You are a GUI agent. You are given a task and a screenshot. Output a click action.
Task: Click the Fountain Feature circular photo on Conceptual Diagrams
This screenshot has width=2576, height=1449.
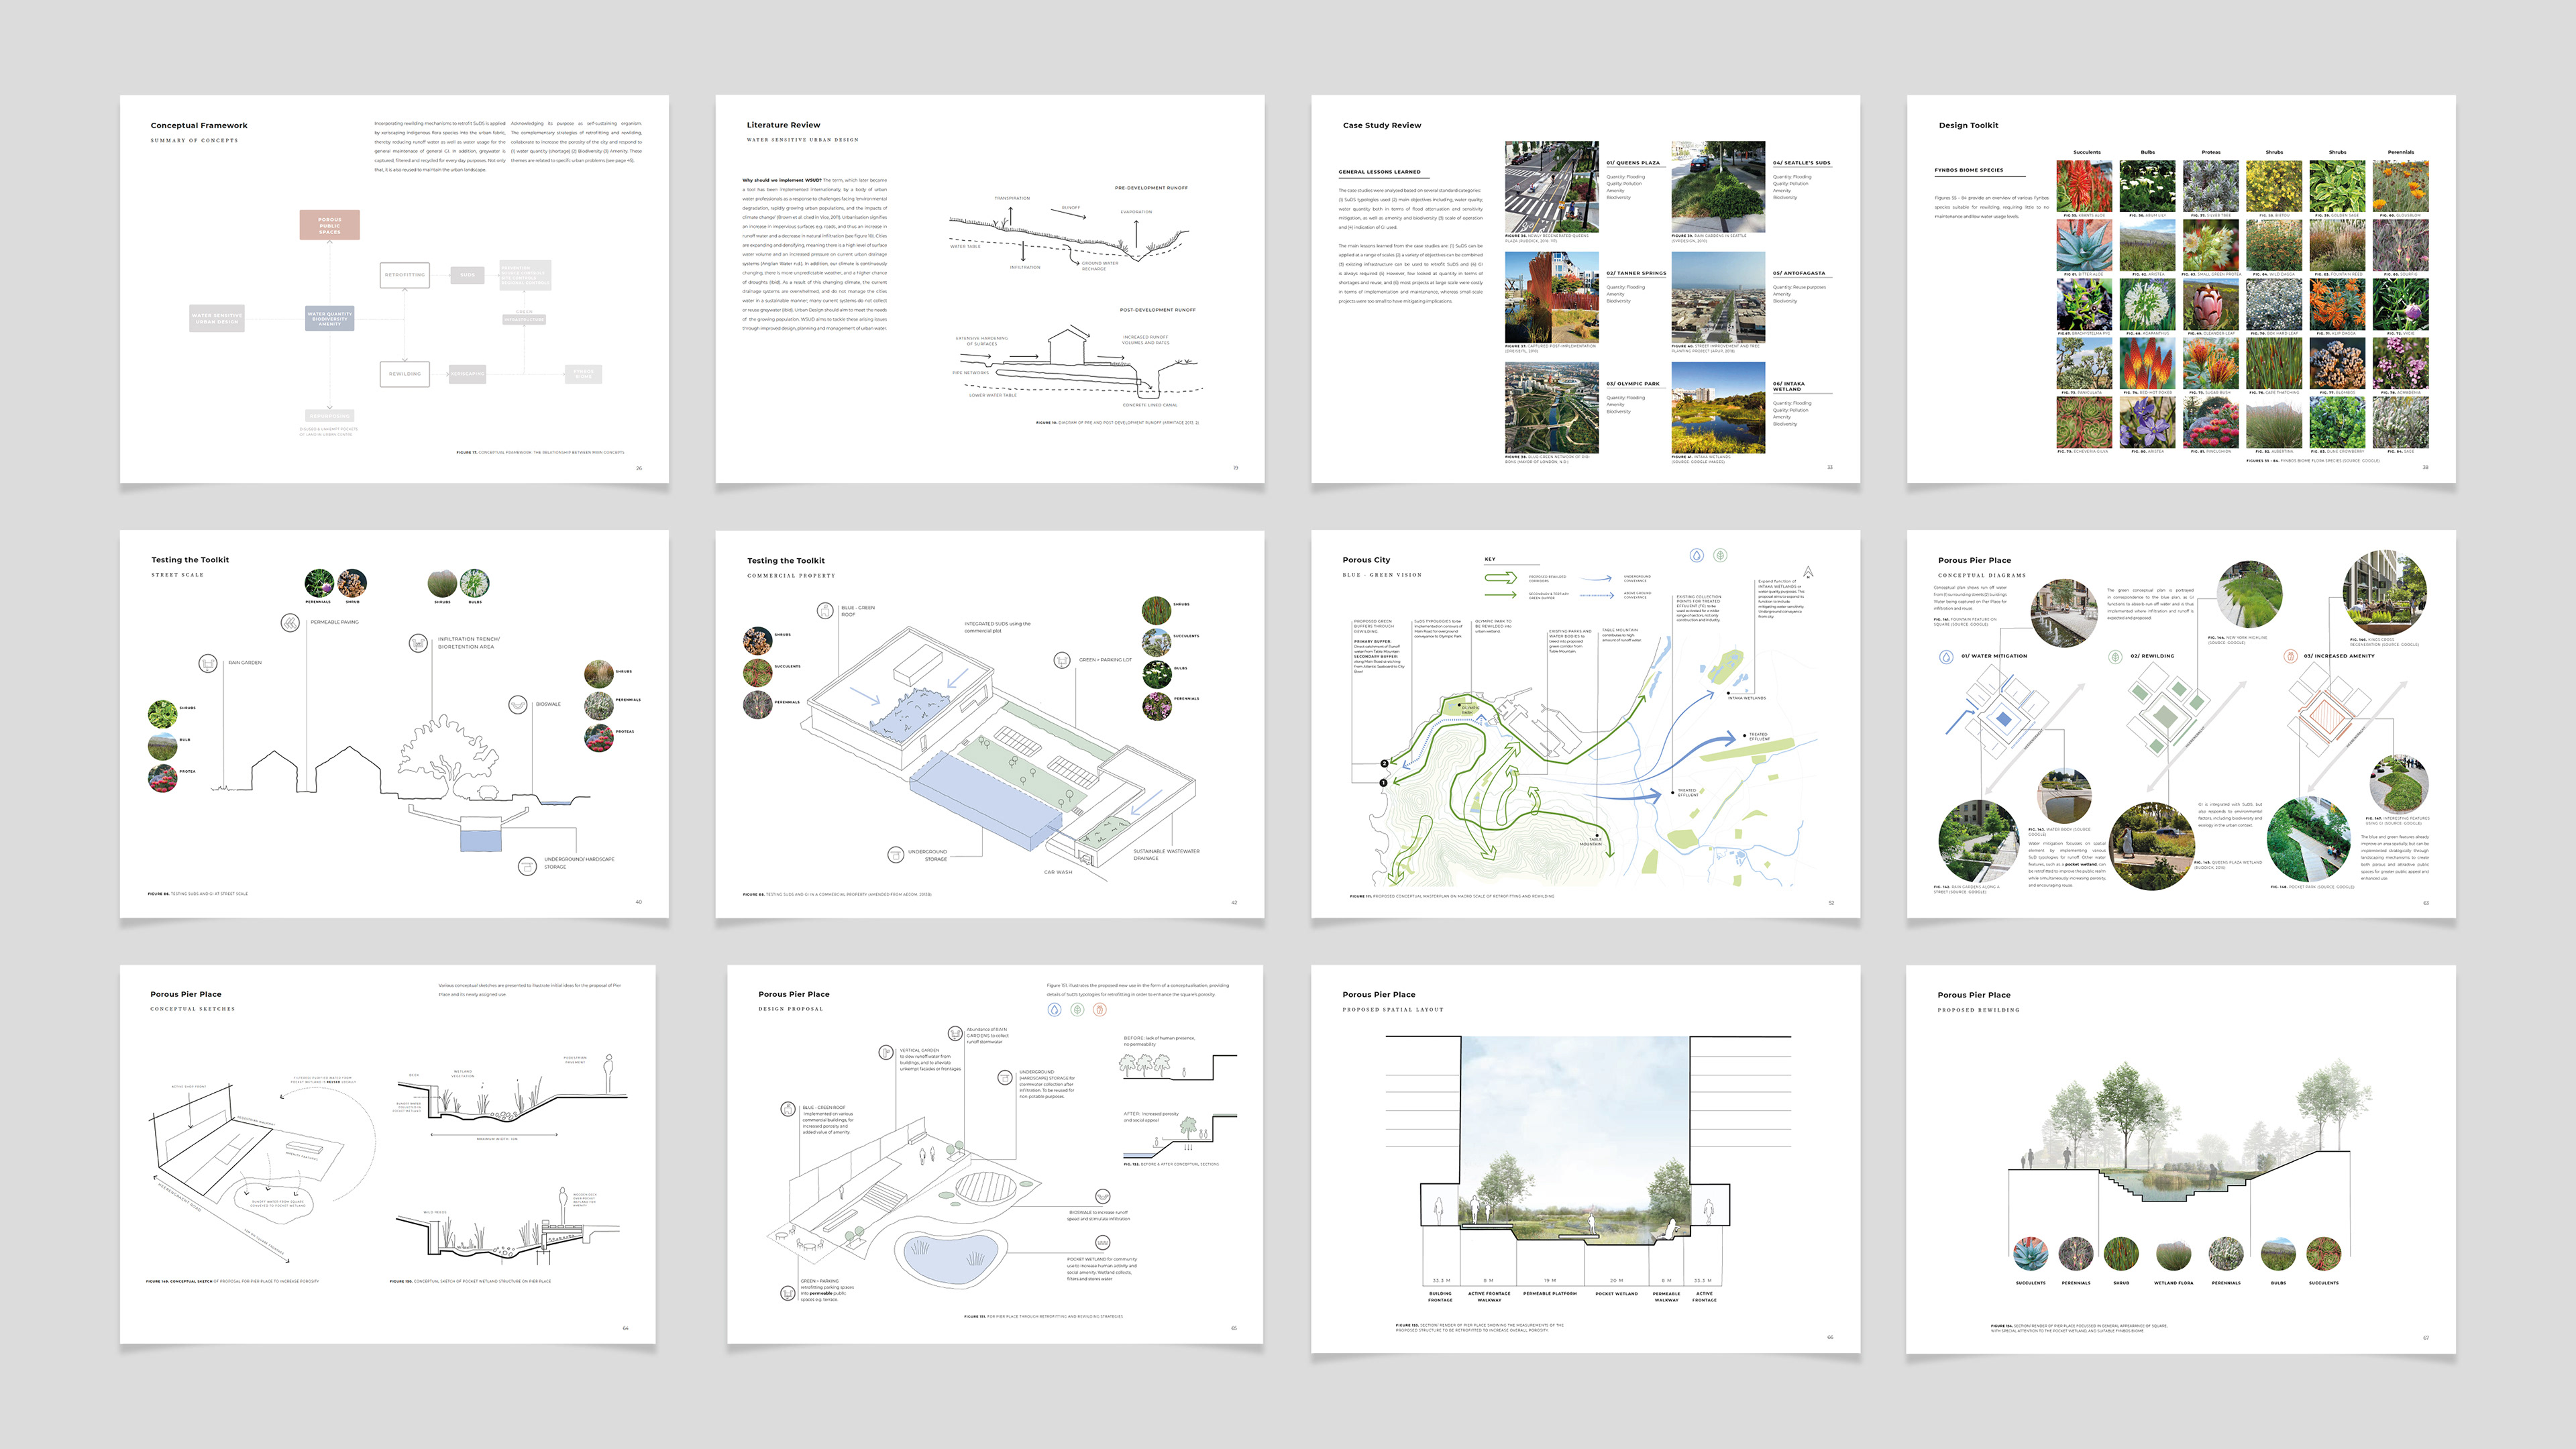click(x=2064, y=612)
